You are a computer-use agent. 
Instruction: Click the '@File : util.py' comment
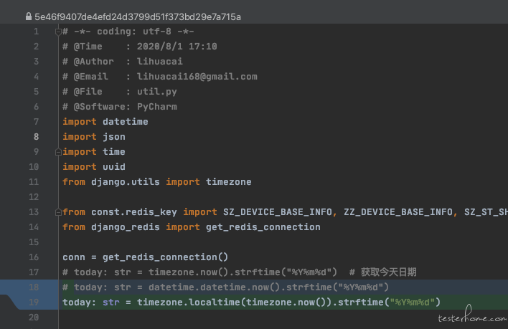click(x=120, y=92)
